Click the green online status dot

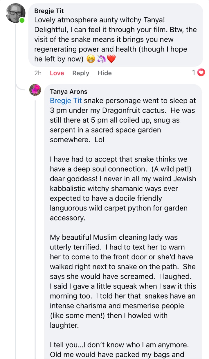[x=22, y=20]
